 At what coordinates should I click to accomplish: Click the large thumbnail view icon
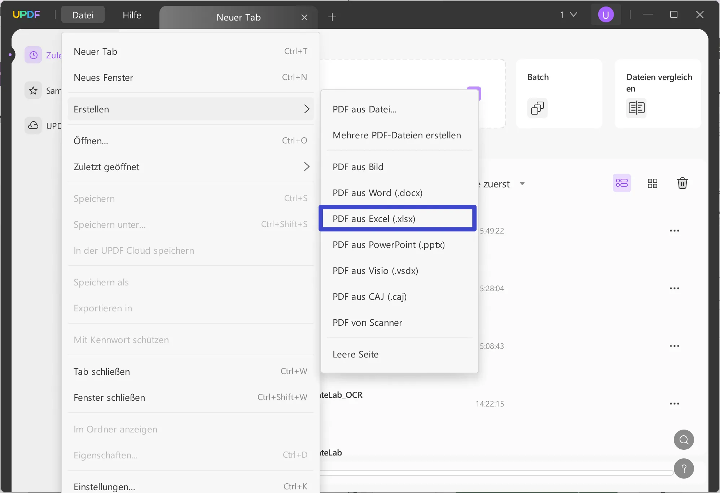[x=653, y=183]
